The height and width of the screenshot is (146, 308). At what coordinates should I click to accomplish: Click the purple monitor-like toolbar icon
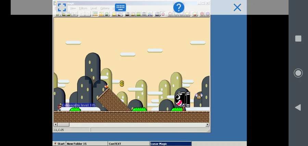pyautogui.click(x=157, y=14)
